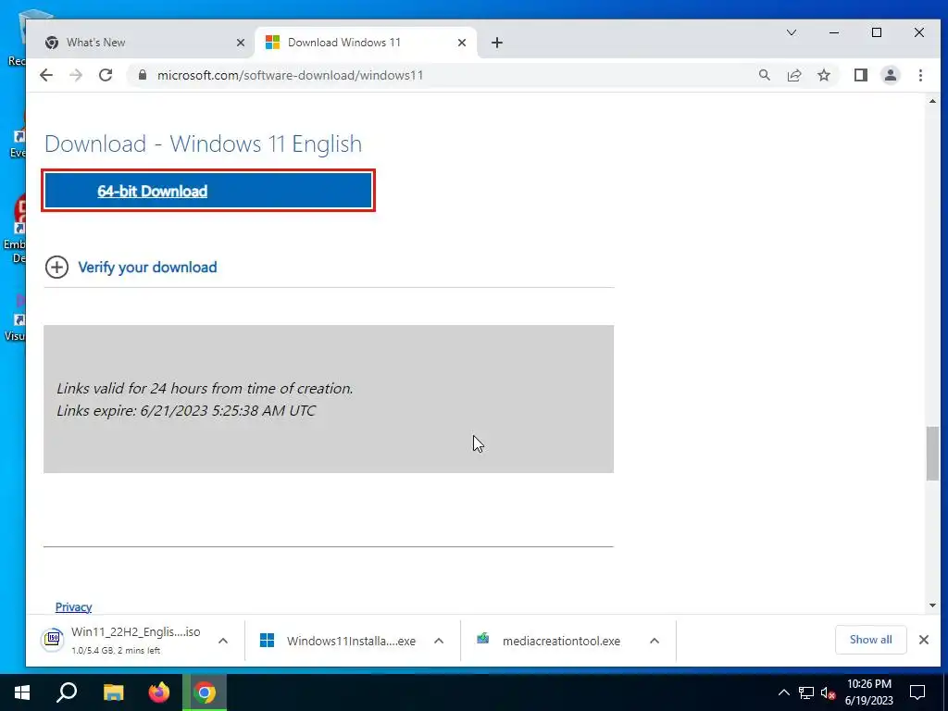This screenshot has width=948, height=711.
Task: Expand the Verify your download section
Action: point(56,268)
